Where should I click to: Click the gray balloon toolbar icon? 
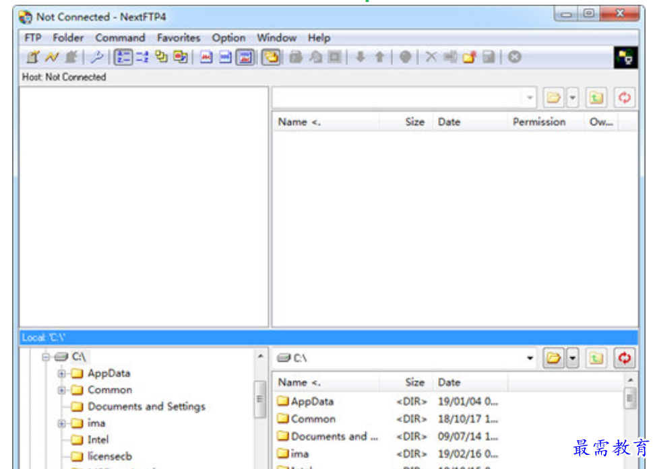click(405, 57)
